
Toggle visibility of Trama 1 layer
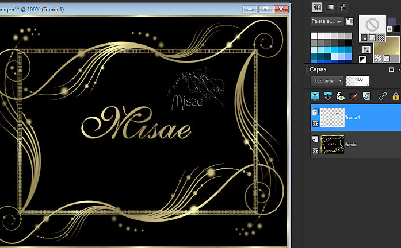(x=315, y=123)
